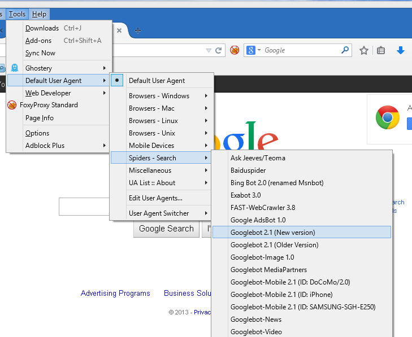Expand Browsers - Linux submenu
This screenshot has height=337, width=412.
pyautogui.click(x=206, y=120)
